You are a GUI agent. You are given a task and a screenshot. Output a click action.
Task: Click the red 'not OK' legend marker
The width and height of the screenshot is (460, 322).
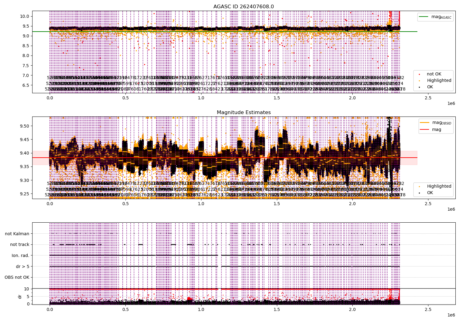coord(420,74)
